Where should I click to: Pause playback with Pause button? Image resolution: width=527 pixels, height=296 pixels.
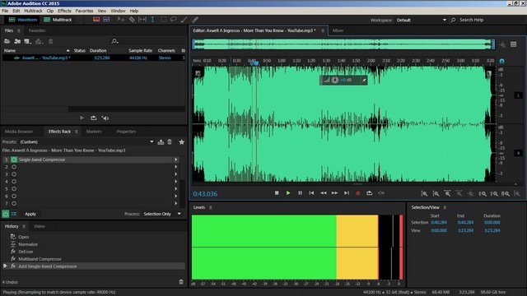300,193
